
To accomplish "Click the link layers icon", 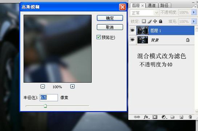I will 137,117.
